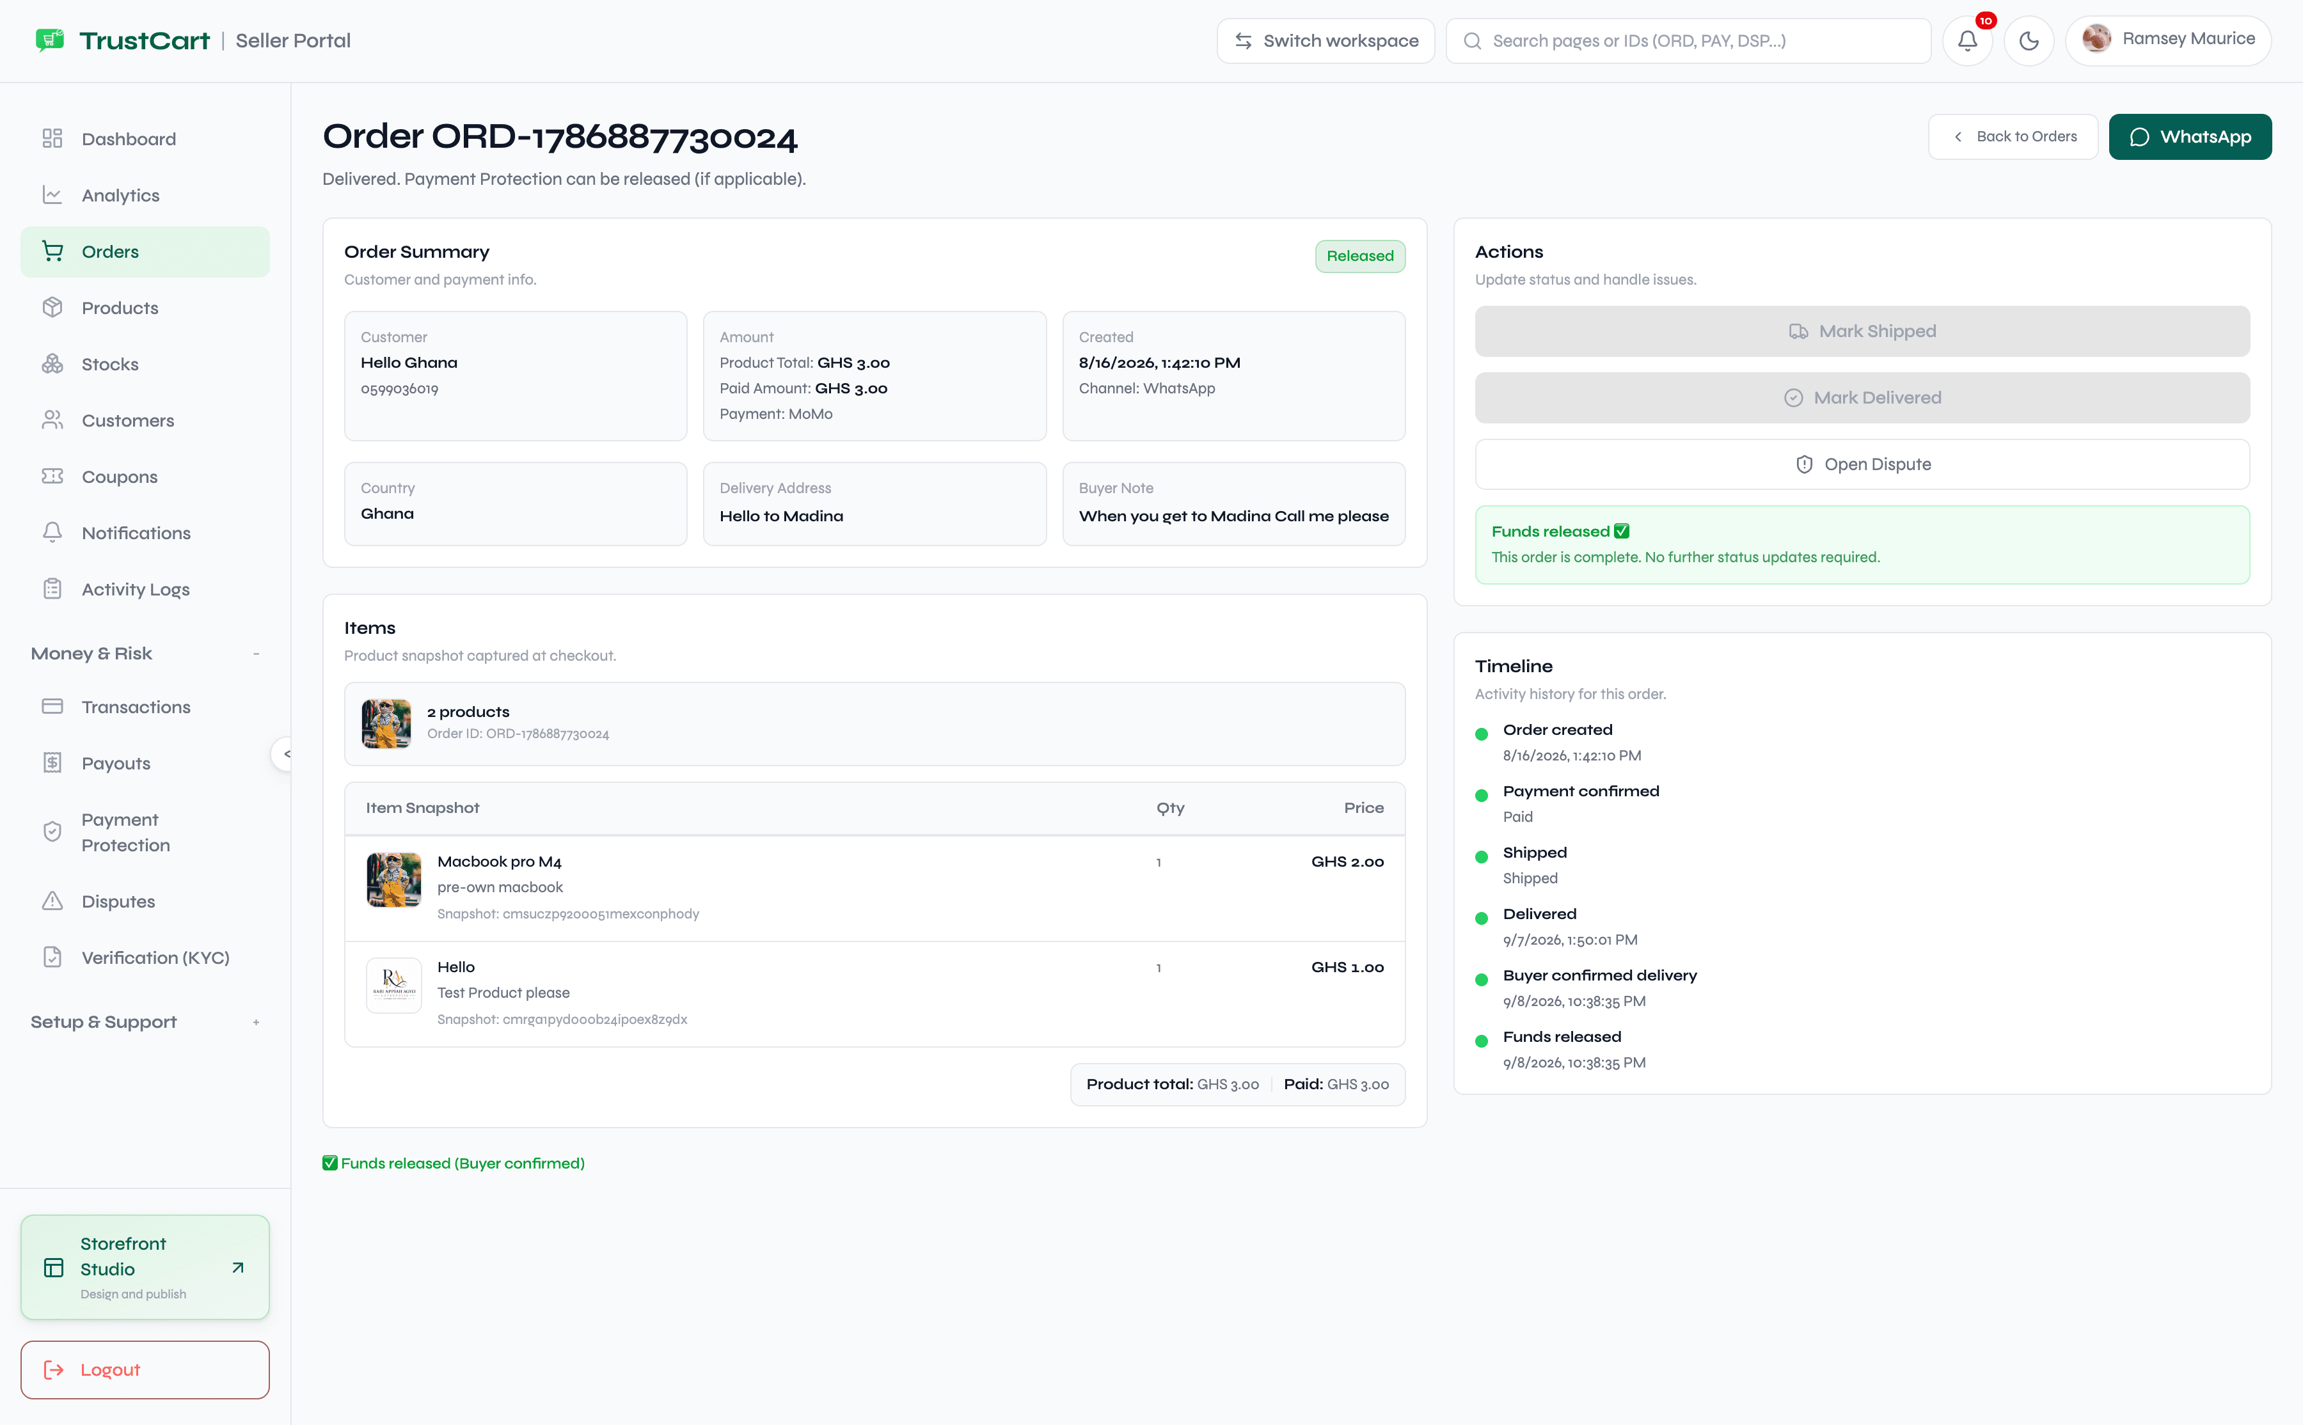
Task: Click the TrustCart cart logo icon
Action: (x=50, y=40)
